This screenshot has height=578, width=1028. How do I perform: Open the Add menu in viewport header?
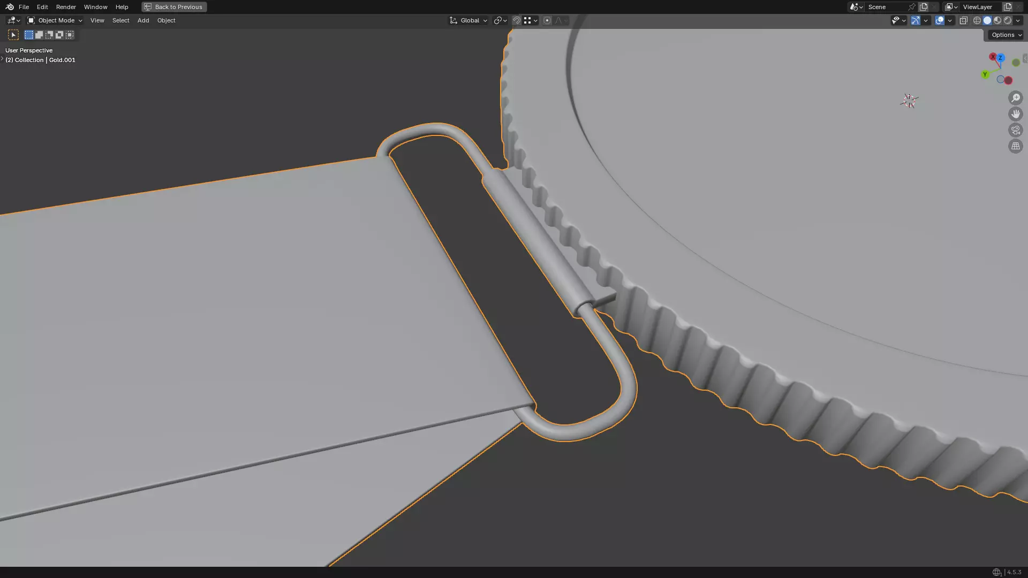click(x=143, y=20)
